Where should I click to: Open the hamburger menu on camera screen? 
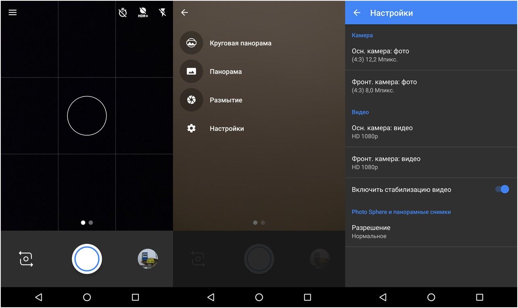[12, 13]
